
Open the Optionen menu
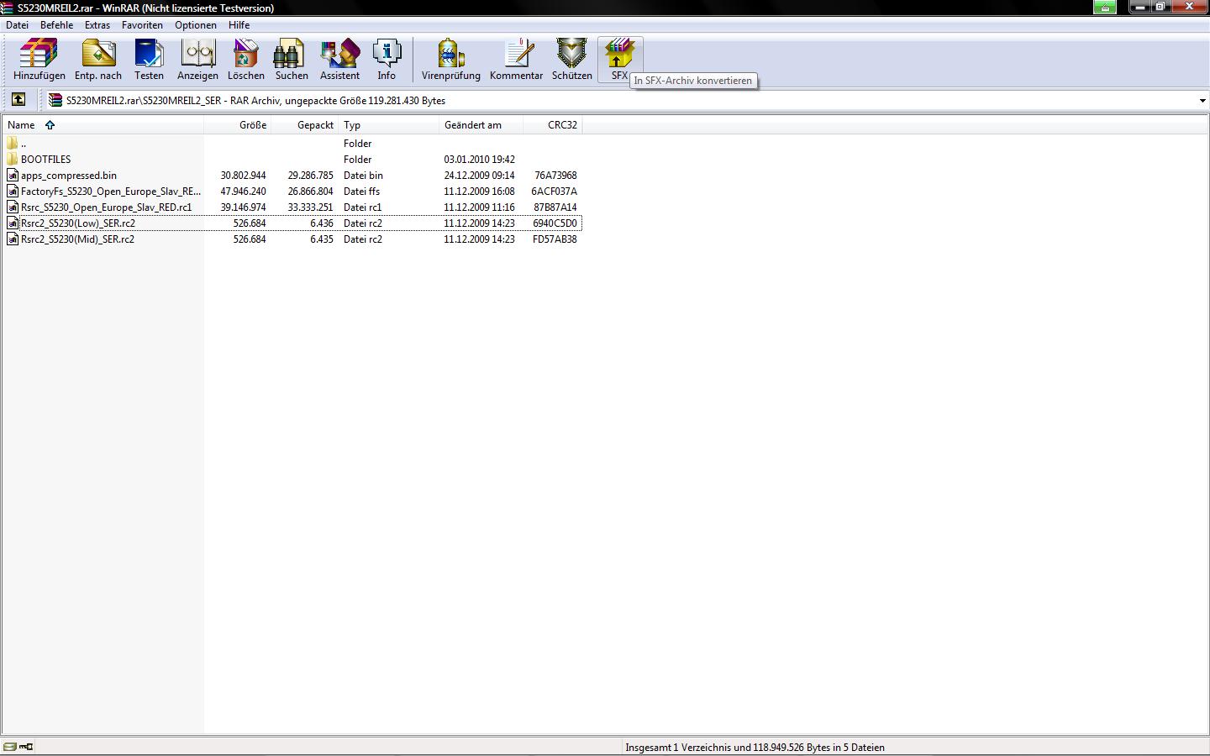pyautogui.click(x=196, y=25)
